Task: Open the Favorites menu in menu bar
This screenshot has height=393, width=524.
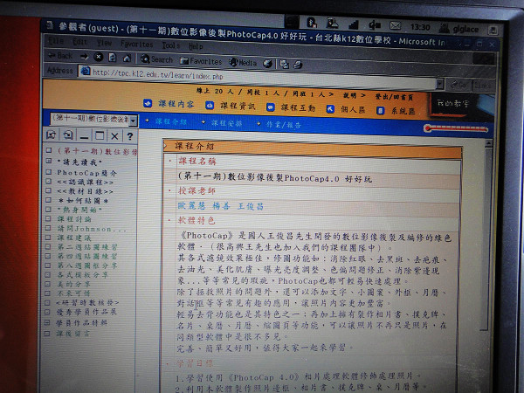Action: point(137,44)
